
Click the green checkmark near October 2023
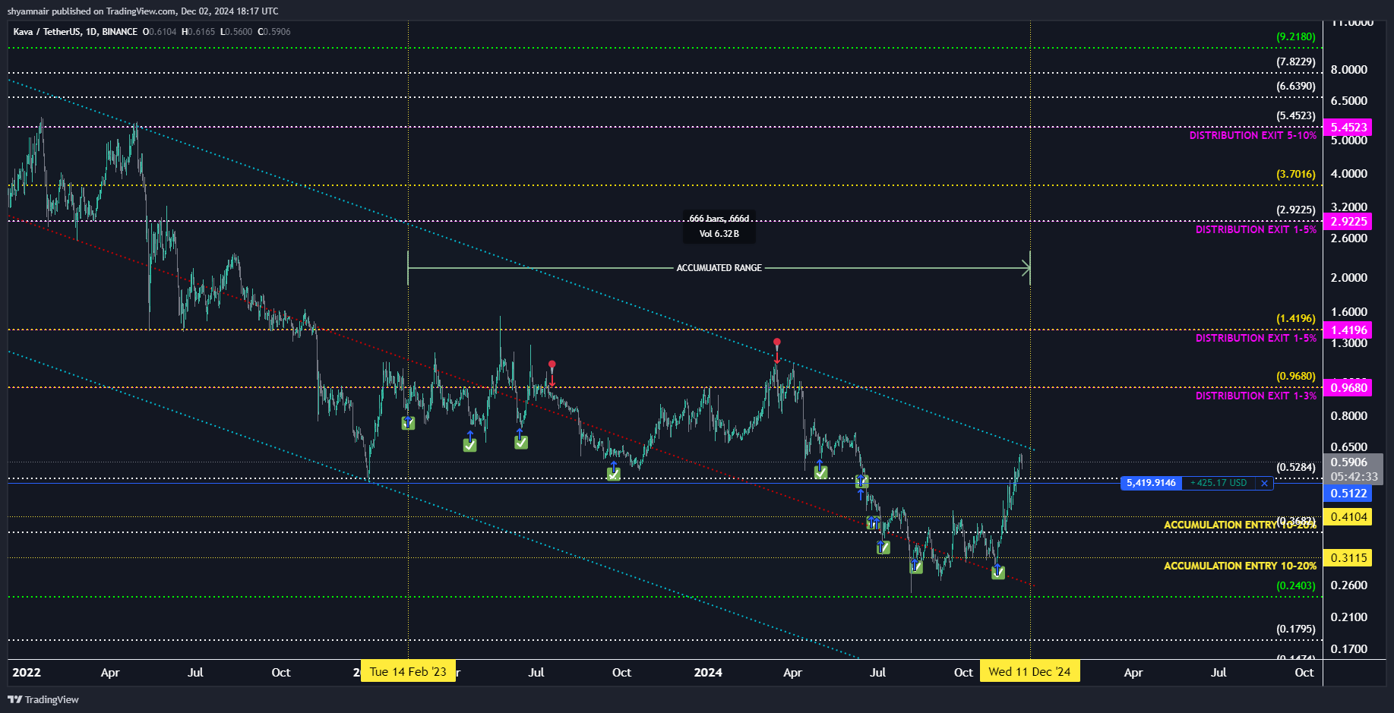tap(613, 475)
